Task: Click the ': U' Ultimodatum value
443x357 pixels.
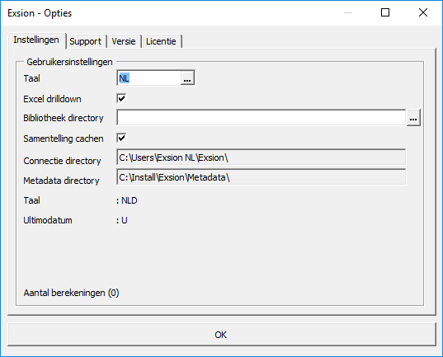Action: [122, 220]
